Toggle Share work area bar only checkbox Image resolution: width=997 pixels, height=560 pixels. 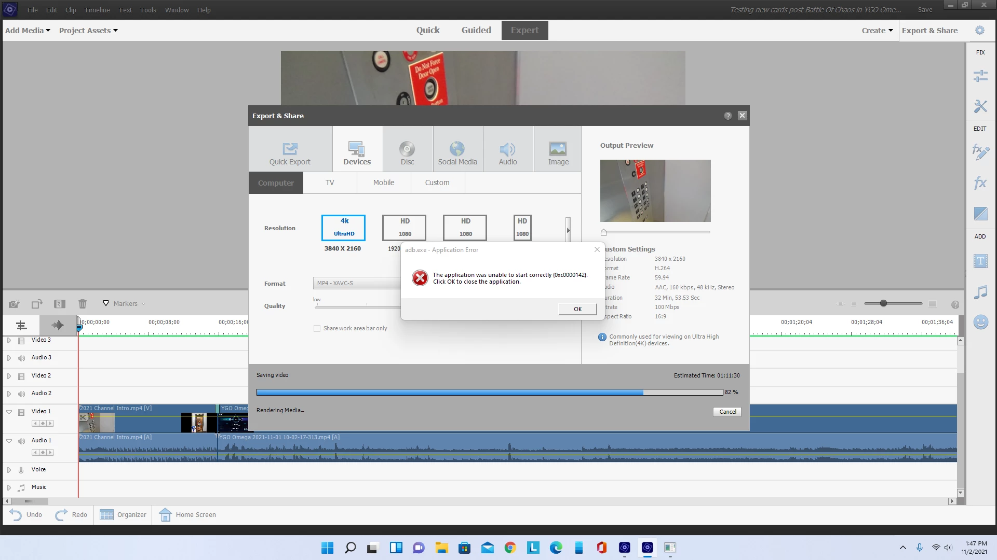tap(317, 328)
